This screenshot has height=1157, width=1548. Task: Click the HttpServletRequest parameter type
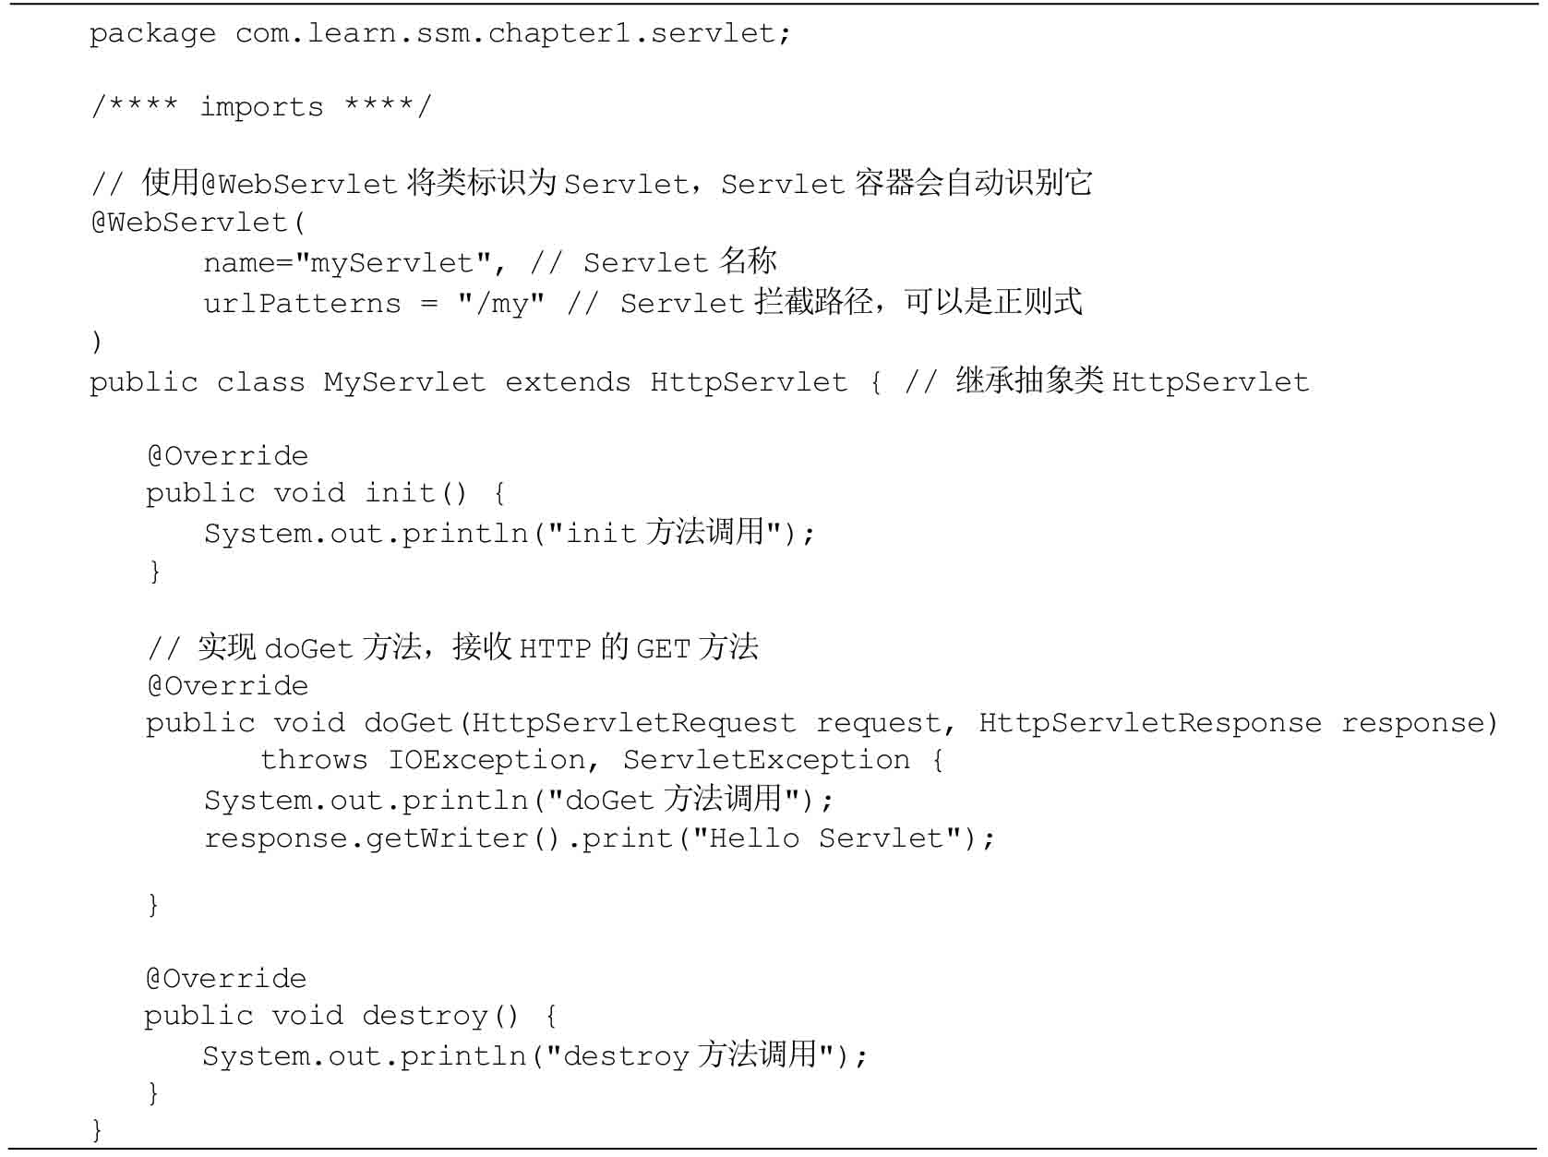coord(633,723)
